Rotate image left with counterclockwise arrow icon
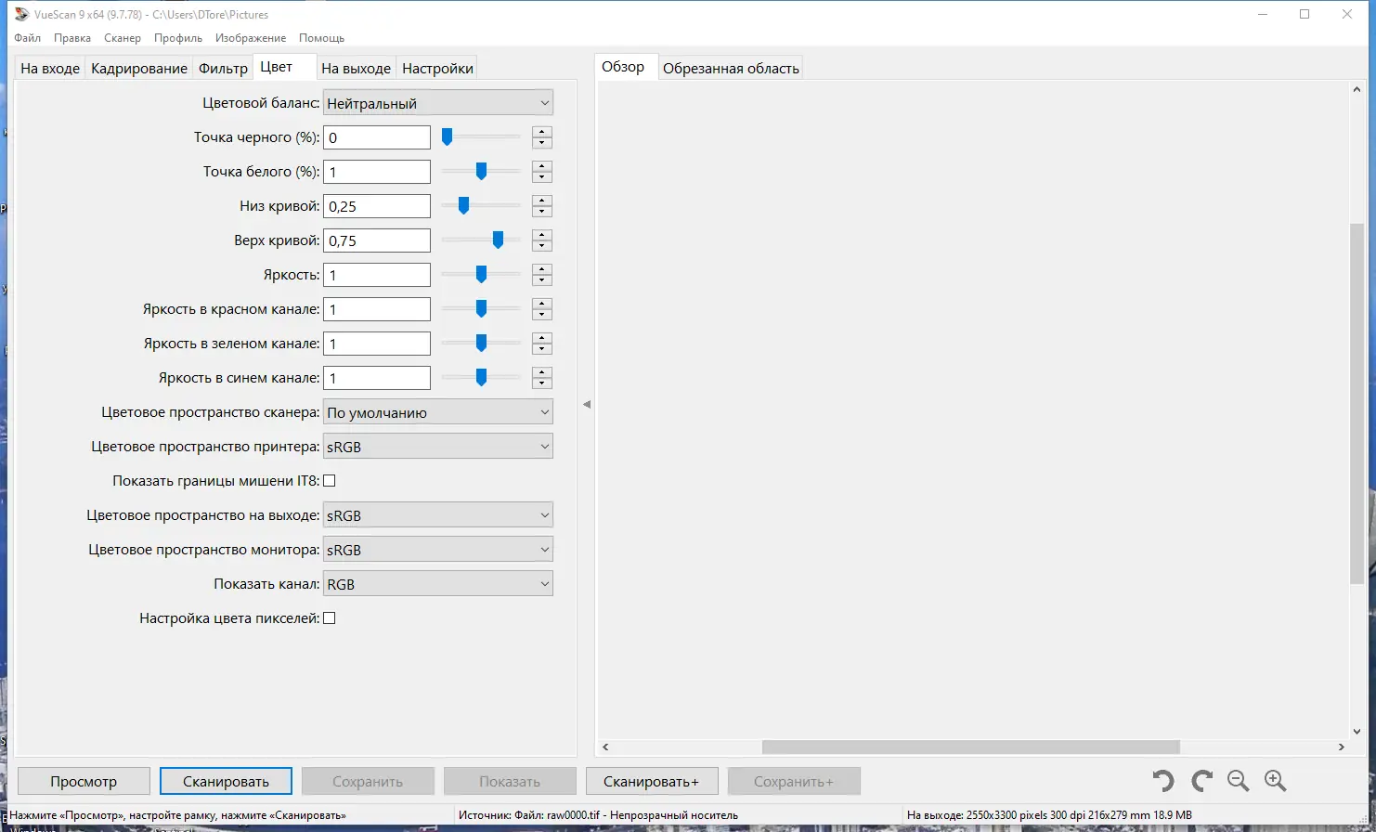The width and height of the screenshot is (1376, 832). coord(1163,781)
